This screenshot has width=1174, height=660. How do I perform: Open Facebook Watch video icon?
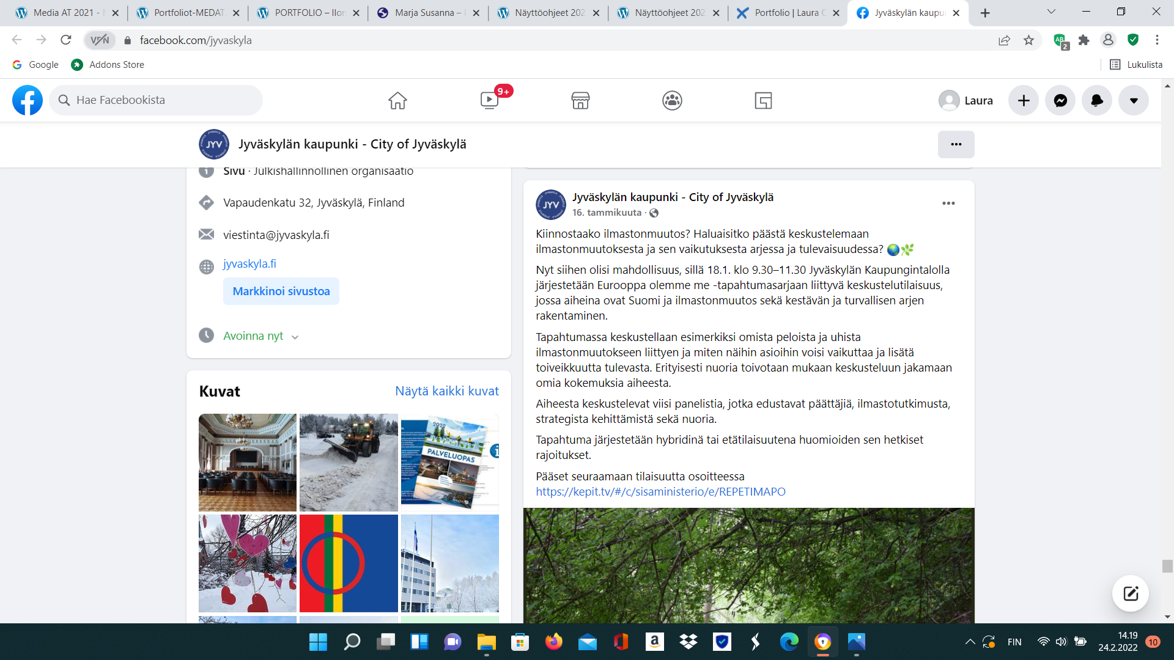point(490,100)
